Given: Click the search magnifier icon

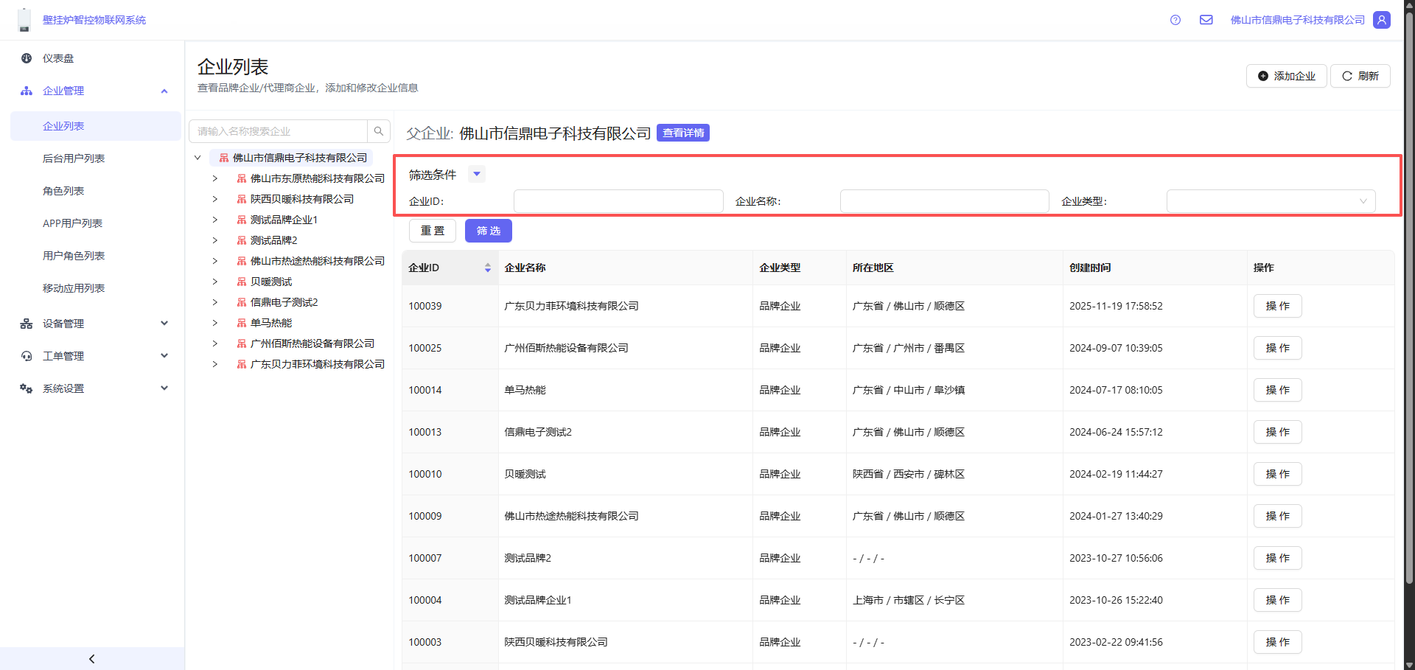Looking at the screenshot, I should tap(379, 131).
